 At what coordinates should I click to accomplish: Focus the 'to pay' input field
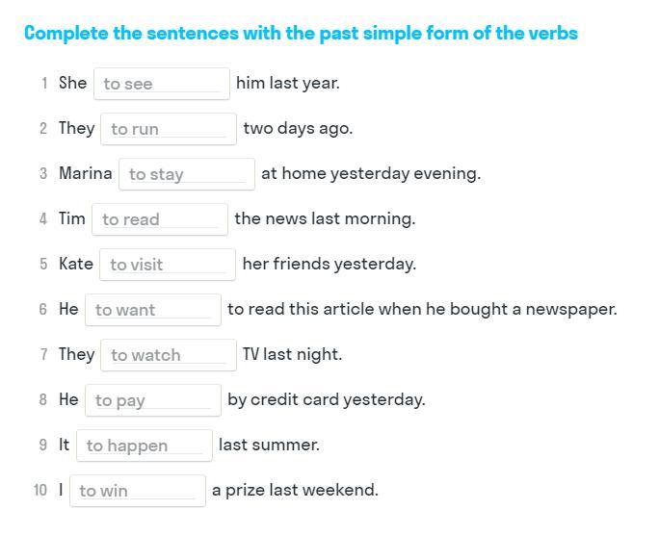coord(152,400)
